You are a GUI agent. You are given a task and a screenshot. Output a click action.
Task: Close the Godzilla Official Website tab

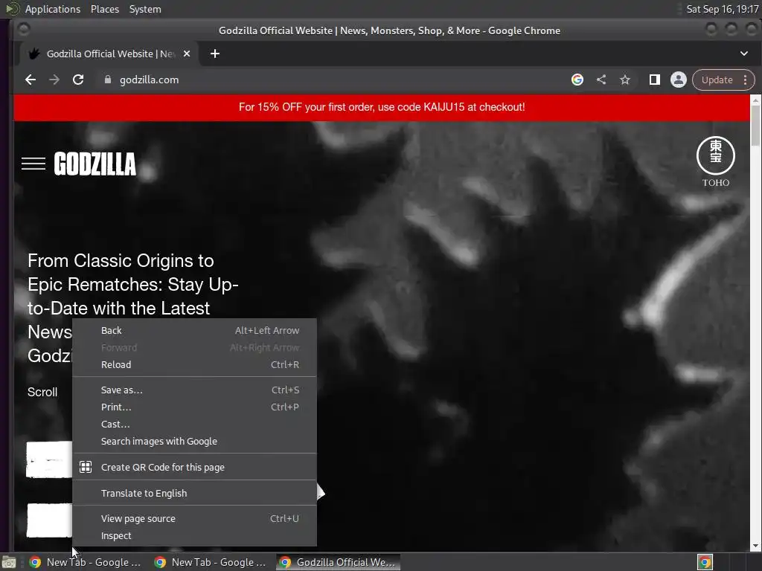coord(187,54)
